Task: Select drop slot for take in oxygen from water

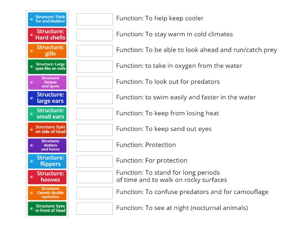Action: click(95, 66)
